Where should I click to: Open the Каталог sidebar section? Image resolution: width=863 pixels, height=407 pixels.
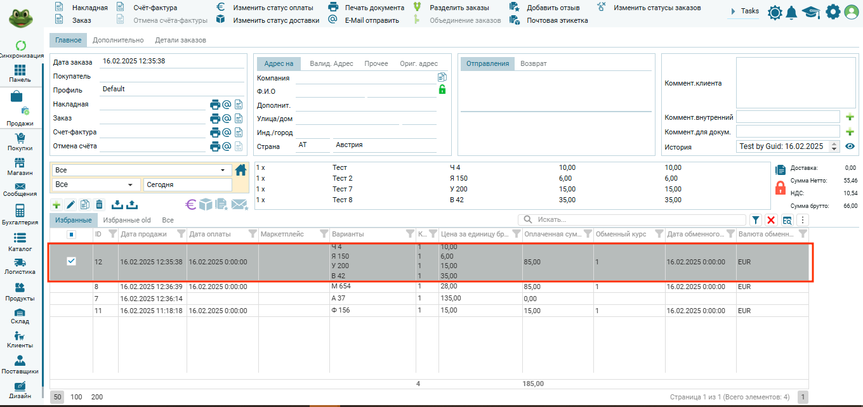click(20, 242)
